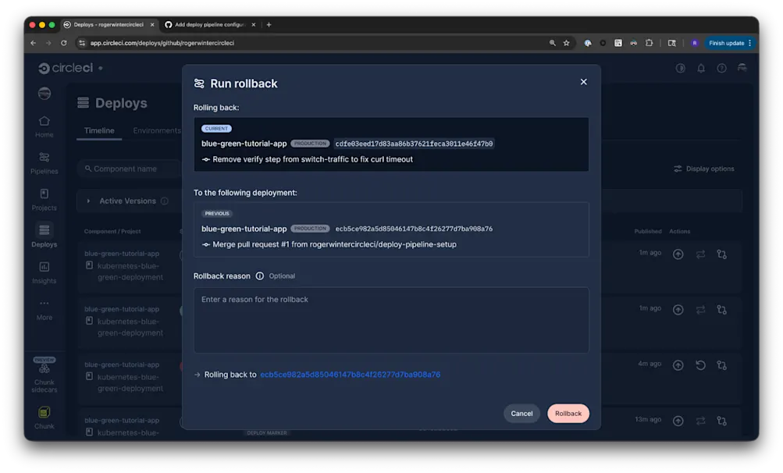Open Projects in the sidebar
The height and width of the screenshot is (473, 783).
44,200
